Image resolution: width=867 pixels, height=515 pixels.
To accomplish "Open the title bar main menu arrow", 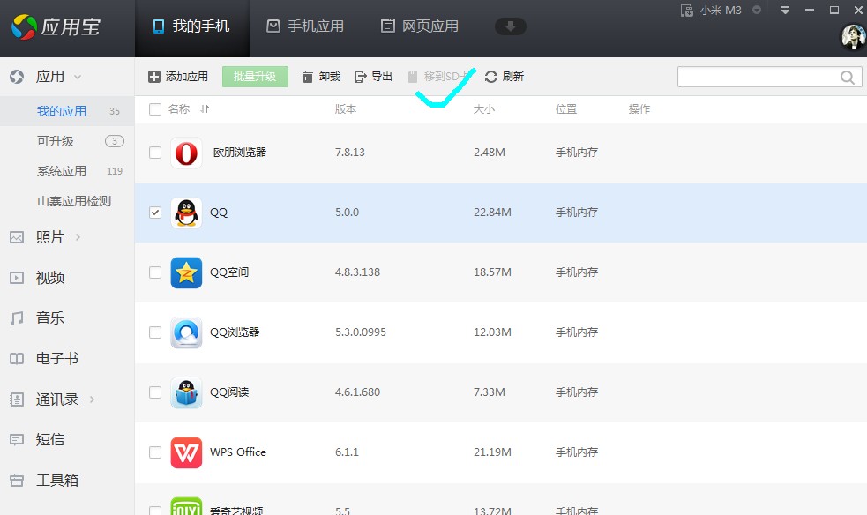I will 785,10.
